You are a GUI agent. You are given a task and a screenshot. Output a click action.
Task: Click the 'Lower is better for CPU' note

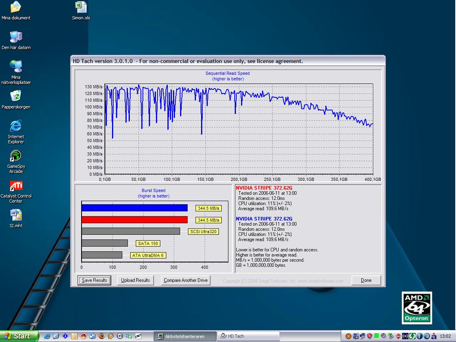[x=277, y=250]
